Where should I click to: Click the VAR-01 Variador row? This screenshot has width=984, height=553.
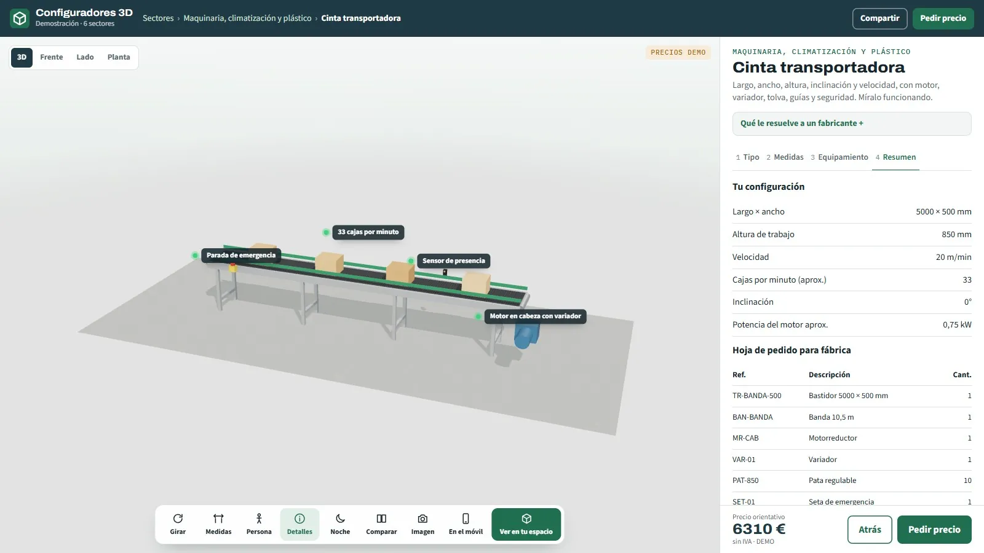coord(852,460)
